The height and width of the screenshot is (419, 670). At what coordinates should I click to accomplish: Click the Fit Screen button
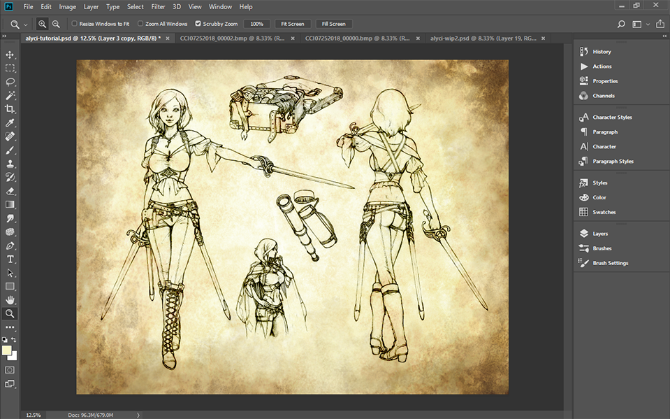[292, 24]
